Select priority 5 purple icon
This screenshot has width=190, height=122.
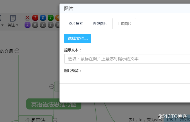28,25
